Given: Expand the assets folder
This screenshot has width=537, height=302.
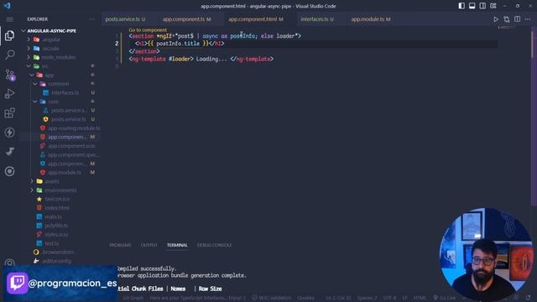Looking at the screenshot, I should point(32,181).
